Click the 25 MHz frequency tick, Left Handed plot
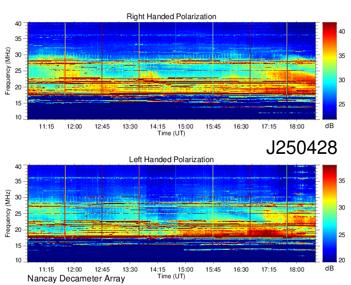Image resolution: width=351 pixels, height=285 pixels. pyautogui.click(x=19, y=214)
